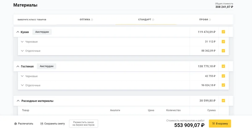Click the info icon next to ОПТИМА
Image resolution: width=252 pixels, height=130 pixels.
(x=92, y=20)
